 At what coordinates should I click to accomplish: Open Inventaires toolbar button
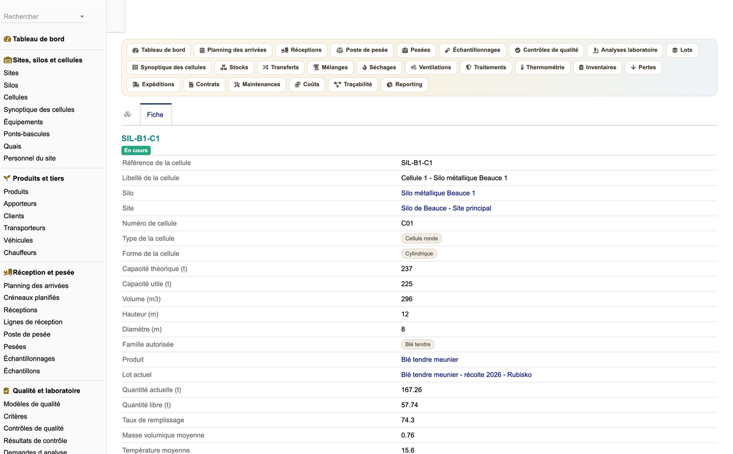pos(597,67)
